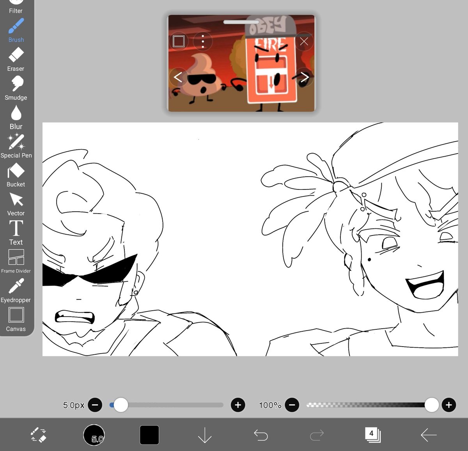Select the Text tool

click(x=16, y=232)
